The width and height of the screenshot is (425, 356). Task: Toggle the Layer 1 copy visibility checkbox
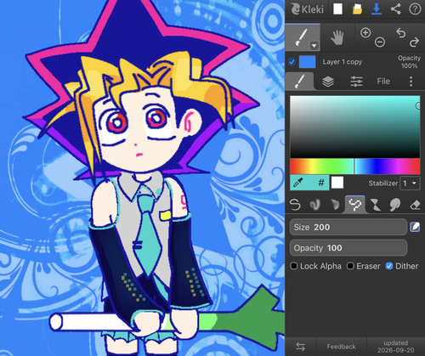tap(292, 62)
